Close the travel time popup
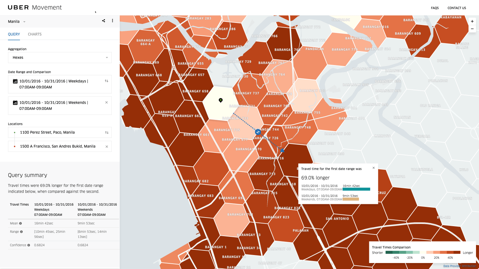 [374, 168]
